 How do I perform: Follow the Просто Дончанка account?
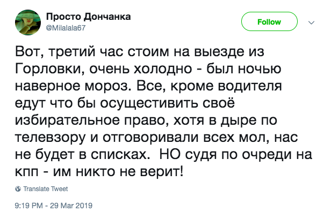click(x=269, y=21)
